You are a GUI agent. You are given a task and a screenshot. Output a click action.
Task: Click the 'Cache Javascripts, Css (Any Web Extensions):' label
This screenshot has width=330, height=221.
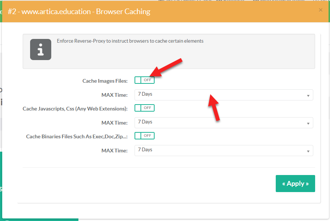coord(75,109)
